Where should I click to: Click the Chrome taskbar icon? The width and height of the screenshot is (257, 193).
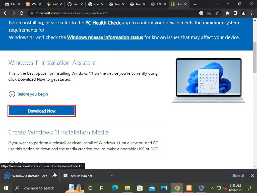176,188
